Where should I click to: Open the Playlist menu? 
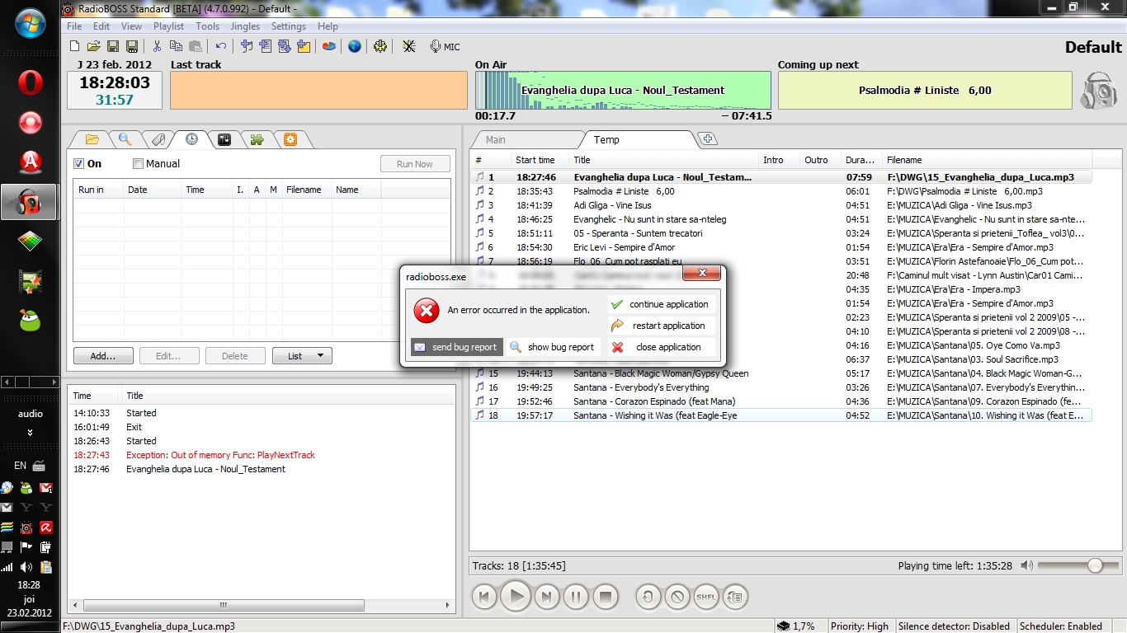click(x=168, y=26)
